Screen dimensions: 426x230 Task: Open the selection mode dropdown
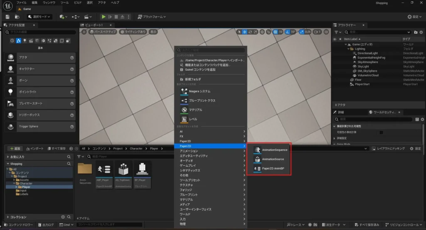40,17
